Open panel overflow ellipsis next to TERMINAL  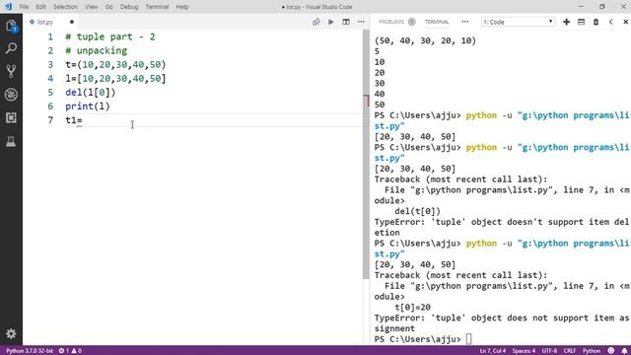pyautogui.click(x=464, y=22)
